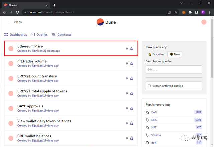Viewport: 214px width, 147px height.
Task: Click avatar icon beside CRU wallet balances
Action: click(x=11, y=138)
